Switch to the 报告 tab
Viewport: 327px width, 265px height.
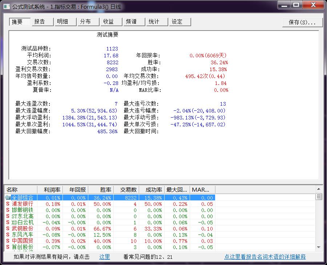43,22
